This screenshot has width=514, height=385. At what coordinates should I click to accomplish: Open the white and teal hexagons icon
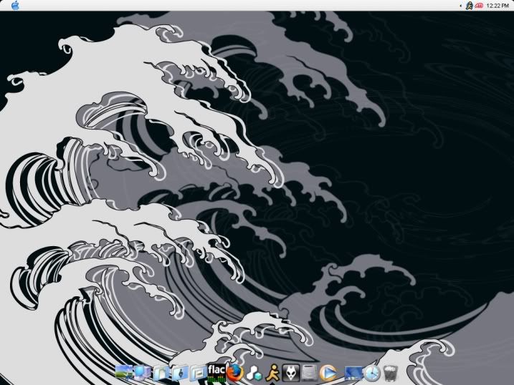[254, 374]
